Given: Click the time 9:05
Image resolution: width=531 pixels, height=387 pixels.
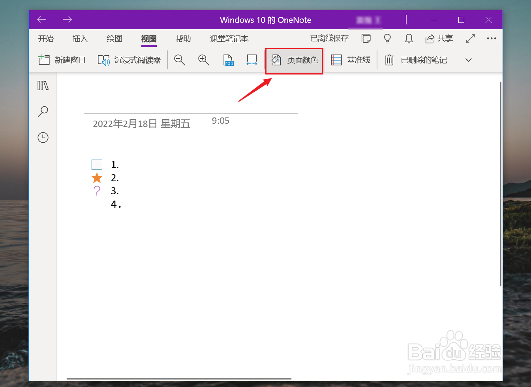Looking at the screenshot, I should [221, 121].
